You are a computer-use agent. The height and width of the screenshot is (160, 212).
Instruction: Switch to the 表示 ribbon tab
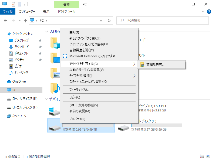pos(46,12)
